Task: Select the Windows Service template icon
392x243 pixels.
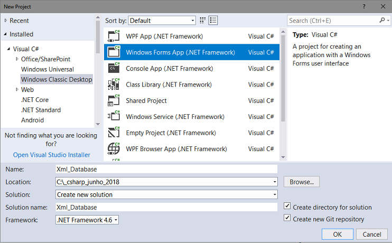Action: coord(114,117)
